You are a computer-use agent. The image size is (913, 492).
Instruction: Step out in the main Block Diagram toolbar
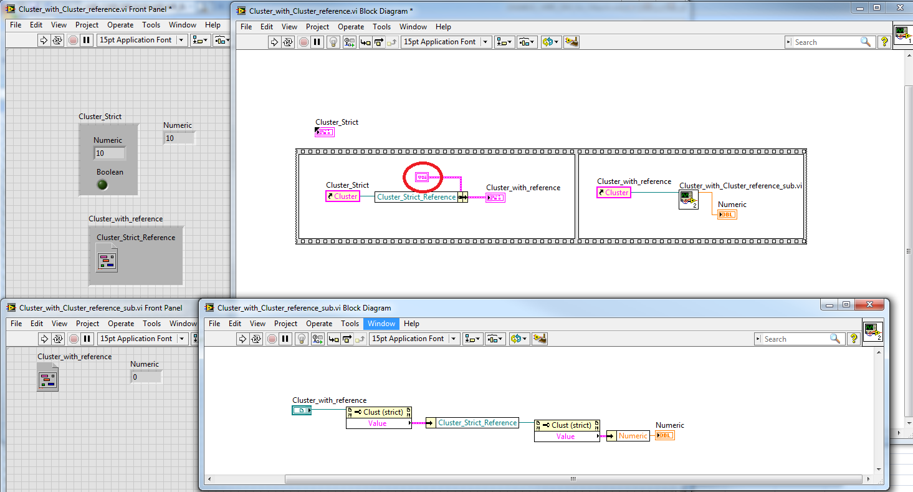(391, 42)
